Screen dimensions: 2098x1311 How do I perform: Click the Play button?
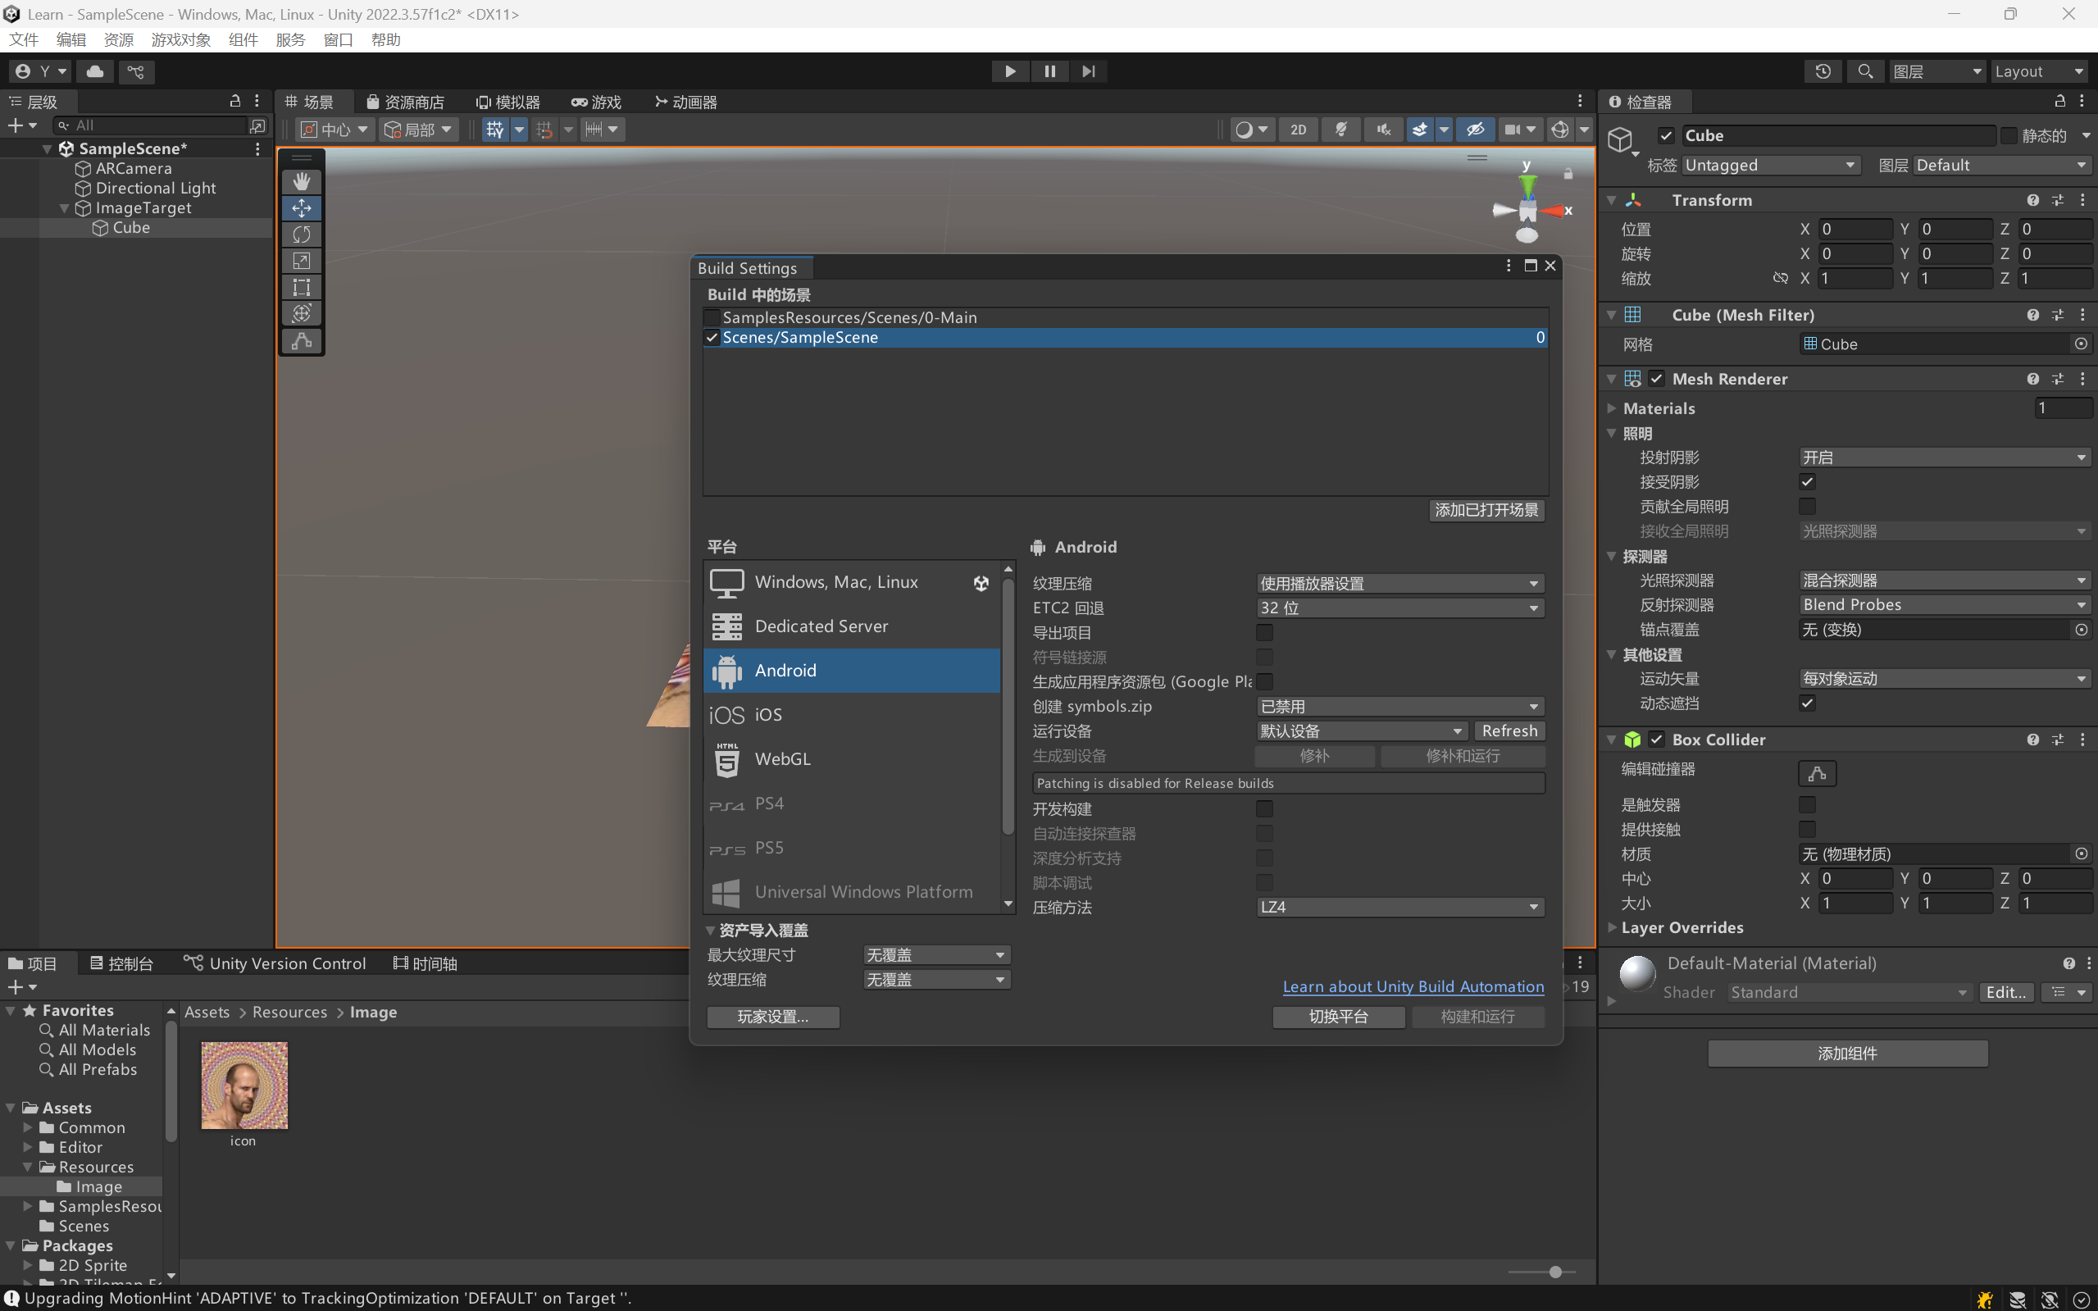pyautogui.click(x=1010, y=71)
